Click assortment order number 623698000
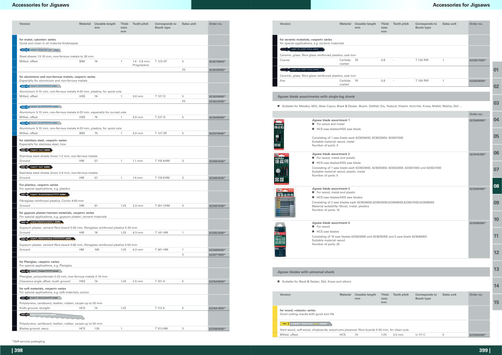502x355 pixels. tap(478, 223)
